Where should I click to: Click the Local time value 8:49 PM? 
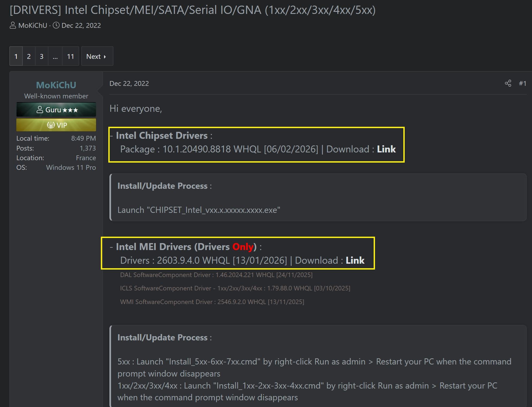(x=83, y=138)
